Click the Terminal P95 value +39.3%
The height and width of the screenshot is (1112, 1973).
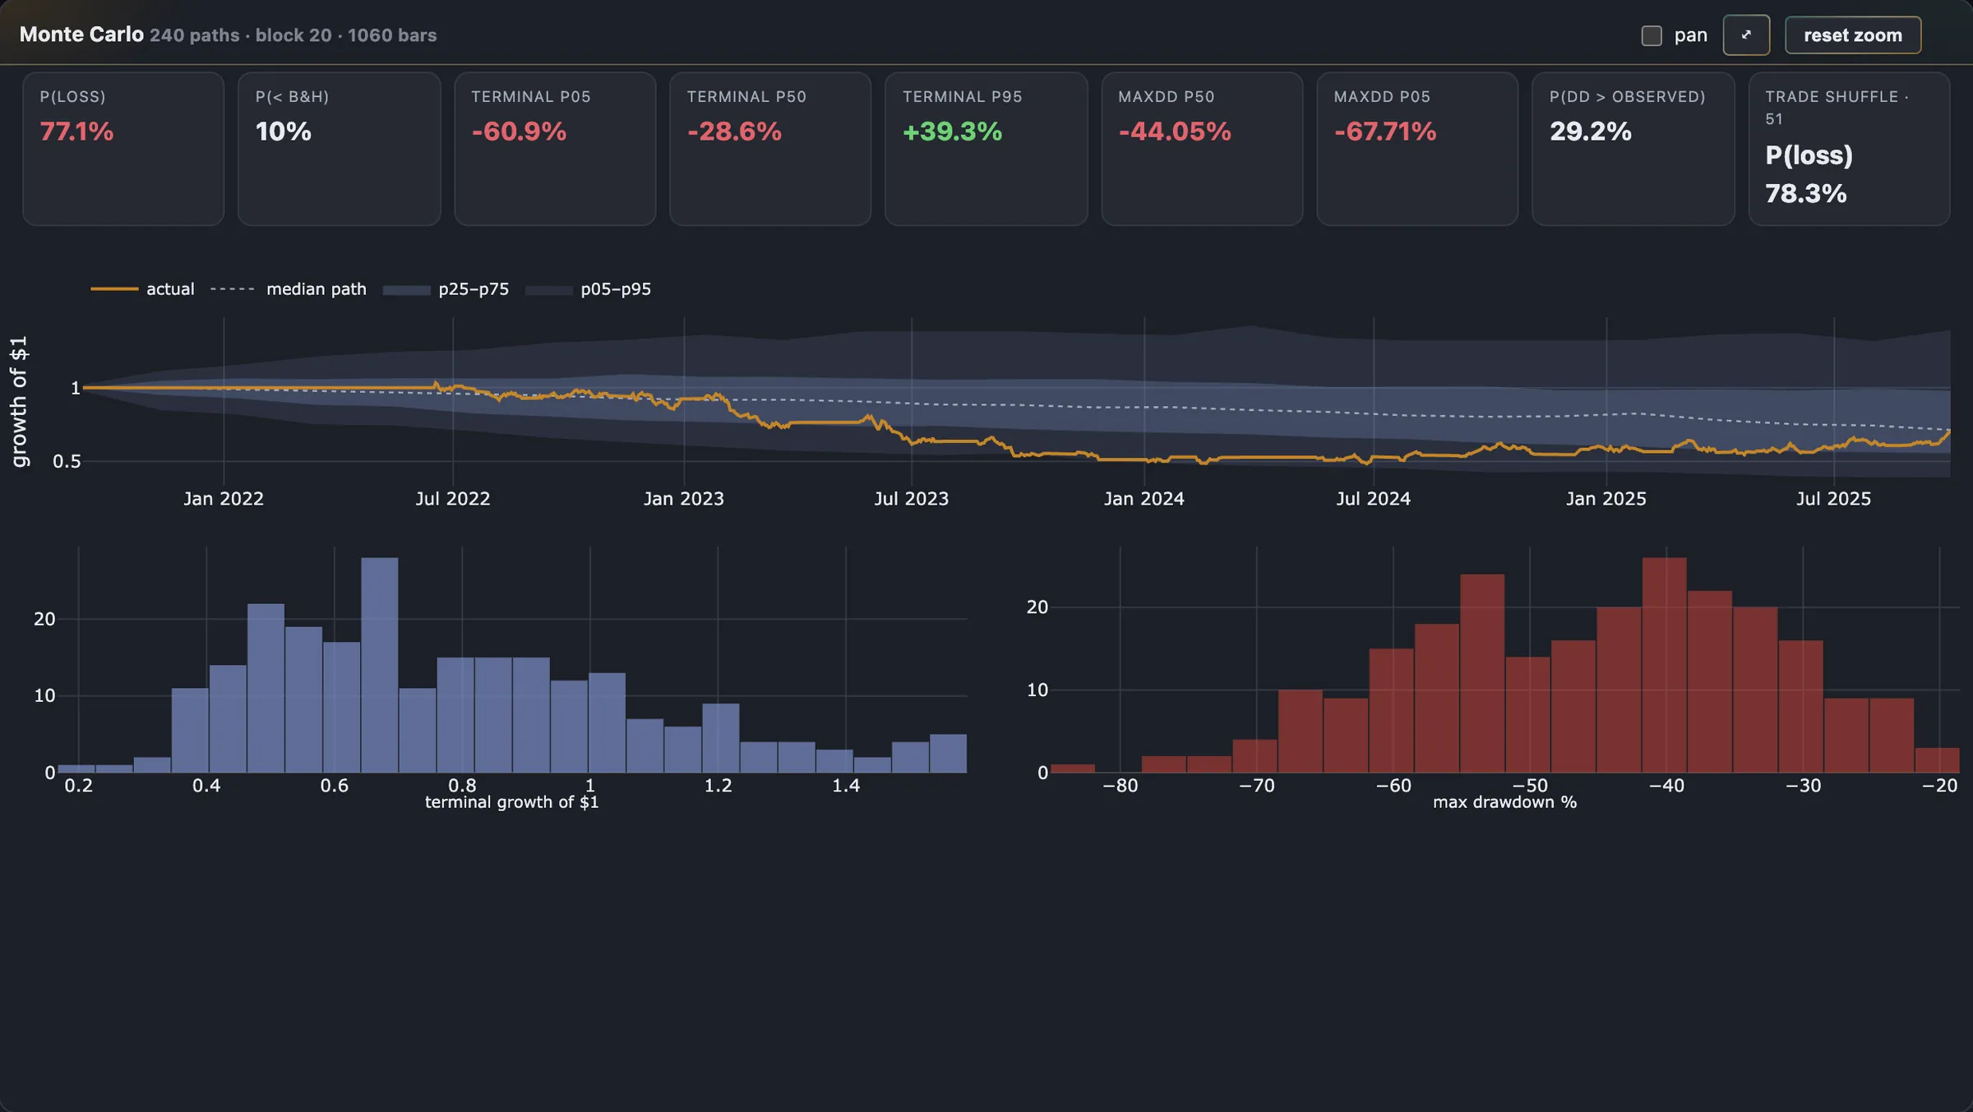tap(952, 132)
